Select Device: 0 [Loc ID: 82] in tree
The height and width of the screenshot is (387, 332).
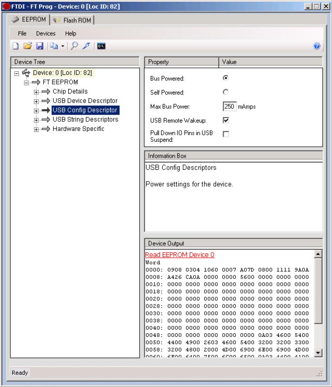tap(62, 73)
